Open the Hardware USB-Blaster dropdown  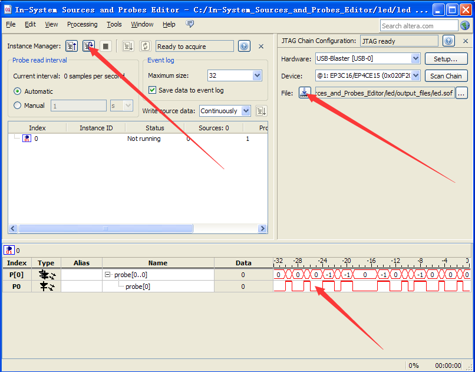(x=415, y=58)
